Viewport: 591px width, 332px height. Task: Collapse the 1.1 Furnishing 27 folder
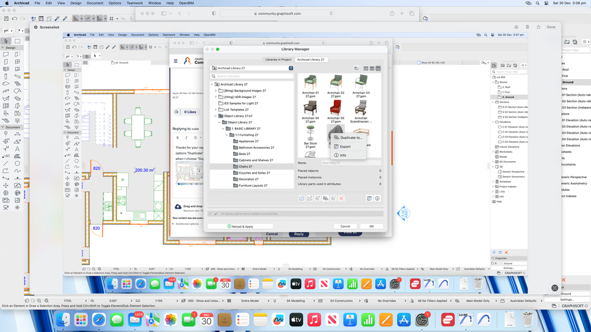(x=227, y=135)
